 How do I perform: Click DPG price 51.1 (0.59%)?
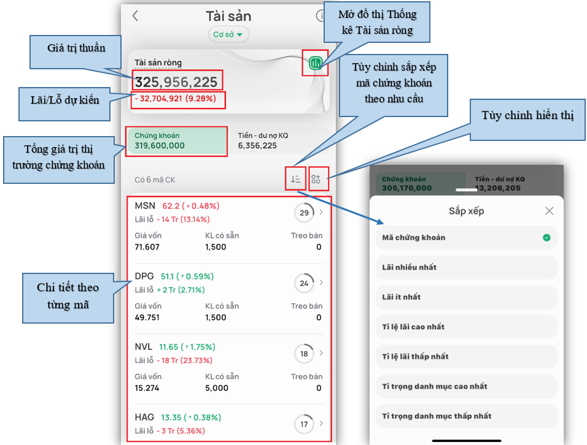(x=187, y=276)
